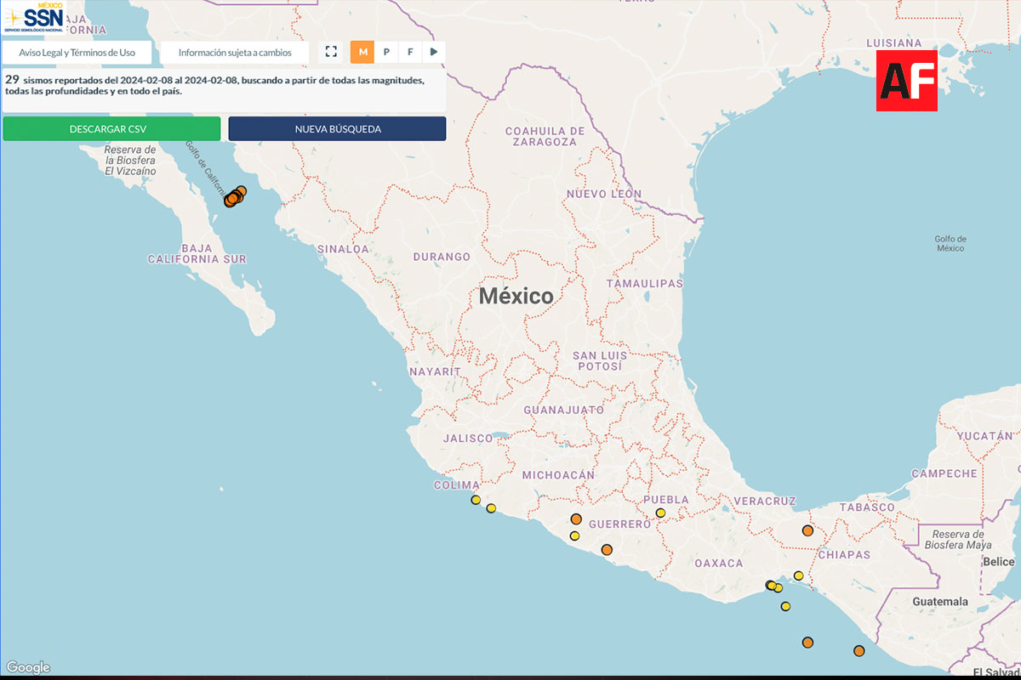The height and width of the screenshot is (680, 1021).
Task: Select the yellow quake marker on coast below Chiapas label
Action: point(798,575)
